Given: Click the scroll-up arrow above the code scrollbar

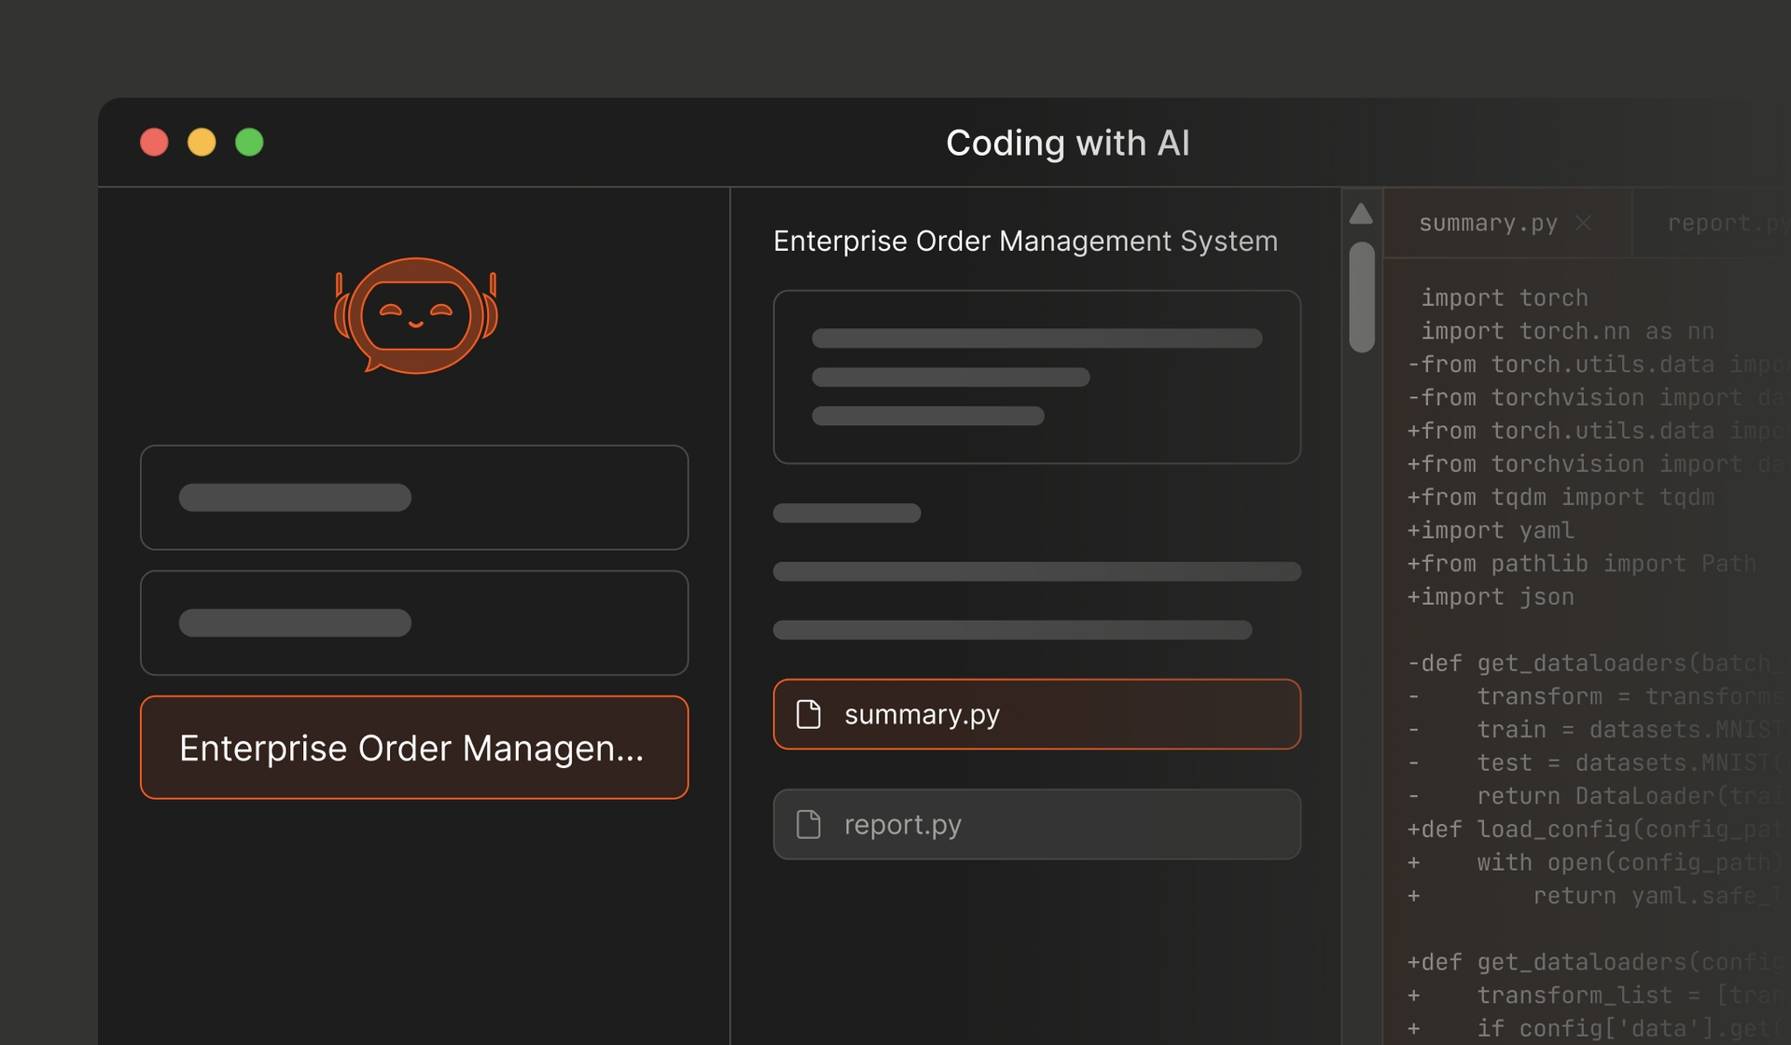Looking at the screenshot, I should pyautogui.click(x=1361, y=213).
